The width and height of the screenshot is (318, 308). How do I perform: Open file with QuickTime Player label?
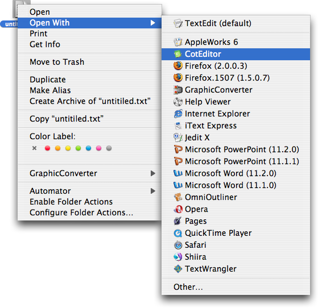pos(218,233)
